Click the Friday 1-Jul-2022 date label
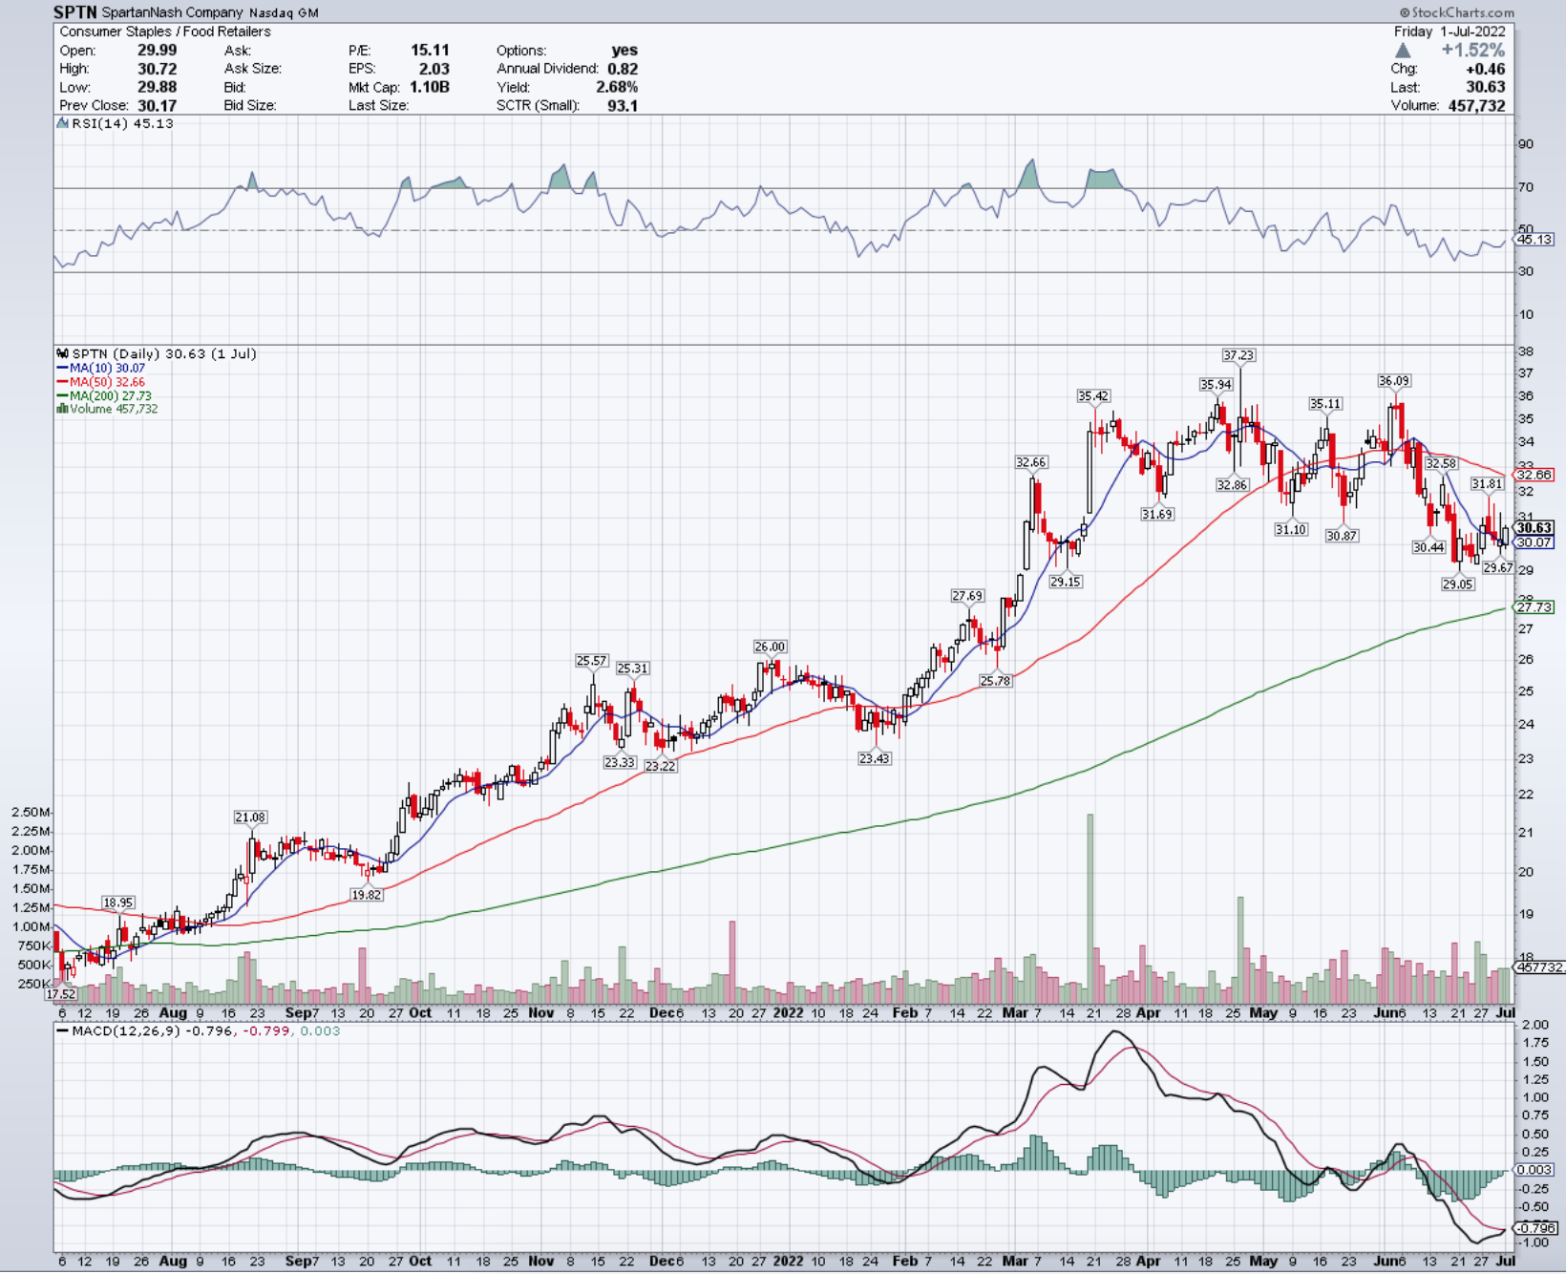This screenshot has height=1274, width=1566. tap(1450, 32)
